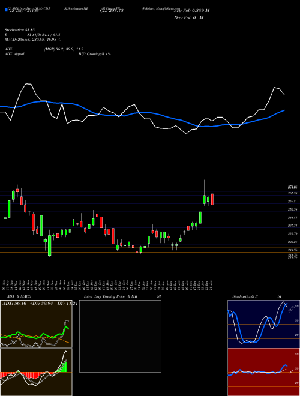Click the '12 Day = 241.33' label
This screenshot has height=396, width=300.
pos(24,11)
